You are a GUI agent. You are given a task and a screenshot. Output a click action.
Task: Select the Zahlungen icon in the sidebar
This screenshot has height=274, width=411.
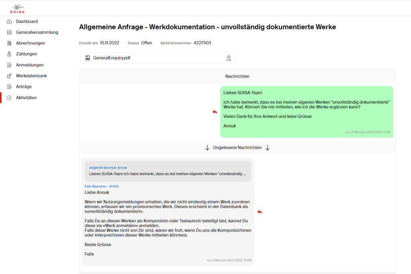tap(9, 54)
